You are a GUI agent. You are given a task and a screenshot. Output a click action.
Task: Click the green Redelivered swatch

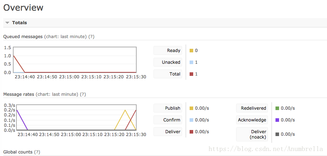277,108
